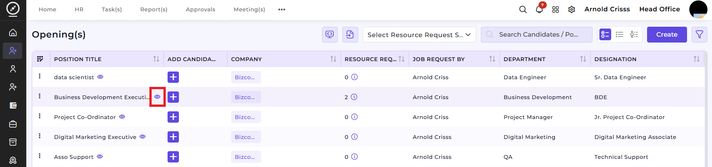Click the Arnold Crisss user name
This screenshot has width=712, height=167.
tap(607, 10)
